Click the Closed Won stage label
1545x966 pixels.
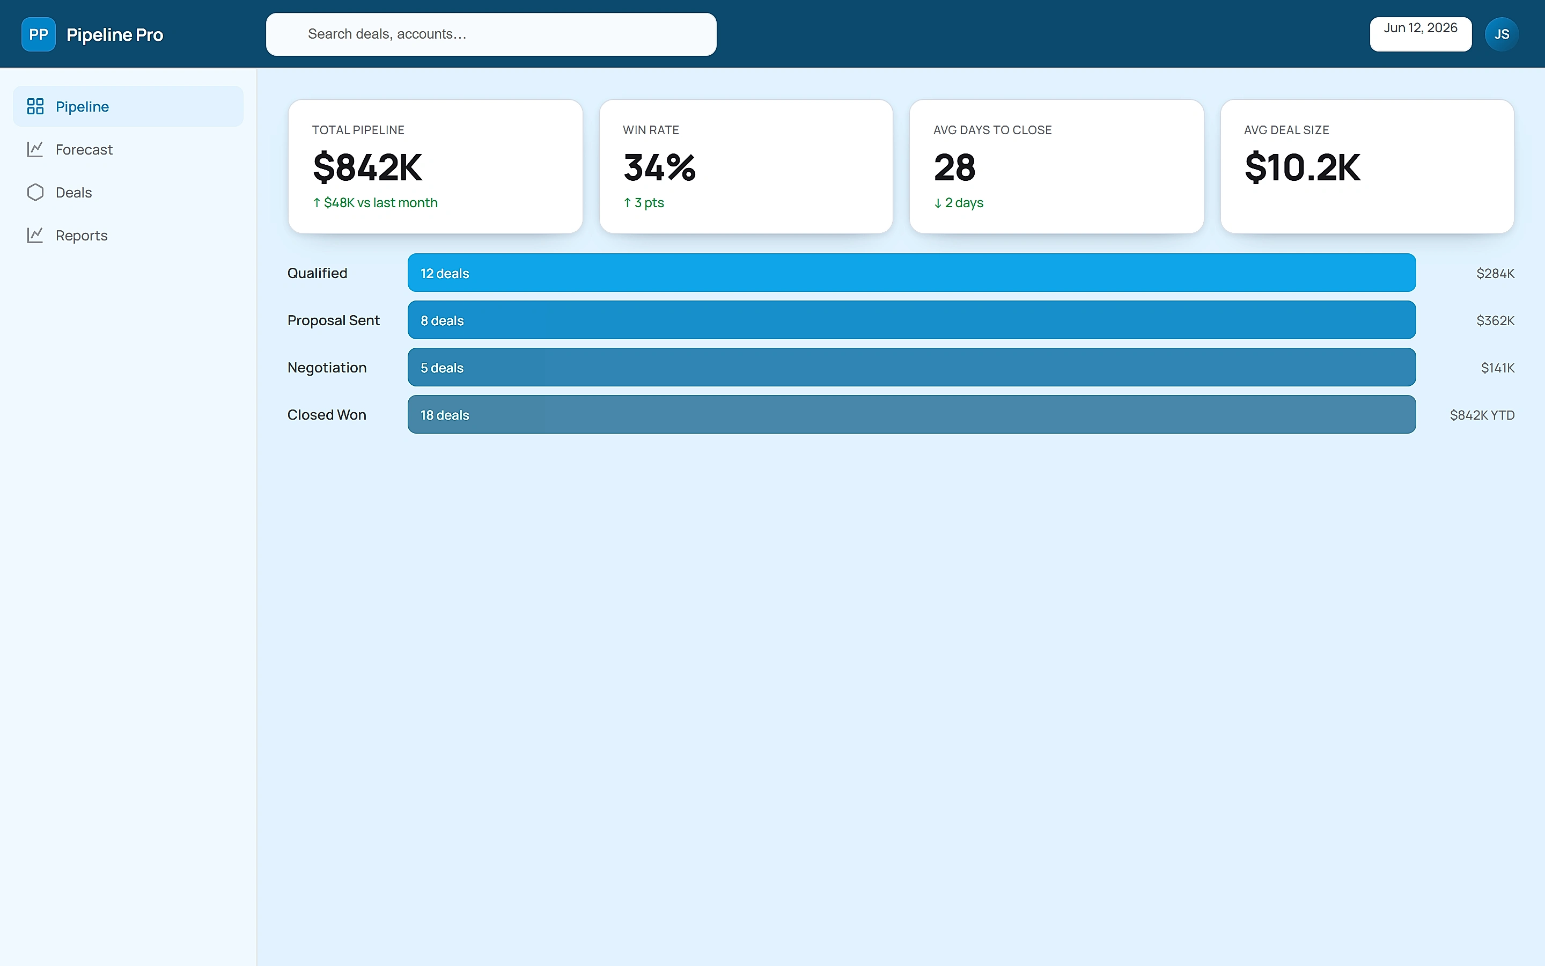(x=327, y=415)
